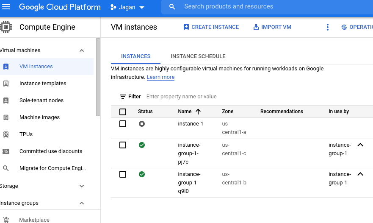
Task: Click the Create Instance plus icon
Action: (186, 27)
